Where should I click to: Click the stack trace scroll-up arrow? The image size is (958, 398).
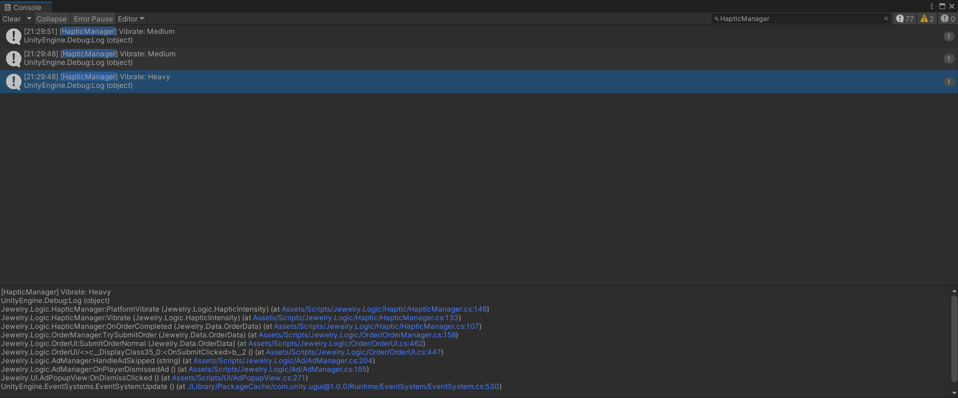click(x=954, y=290)
